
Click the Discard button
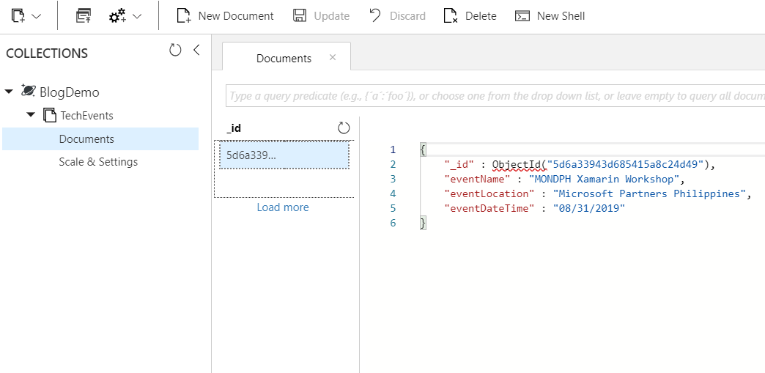397,16
